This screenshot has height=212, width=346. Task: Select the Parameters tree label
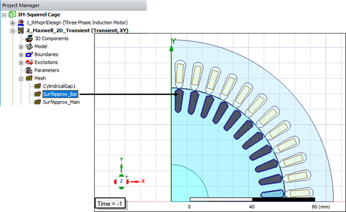47,70
